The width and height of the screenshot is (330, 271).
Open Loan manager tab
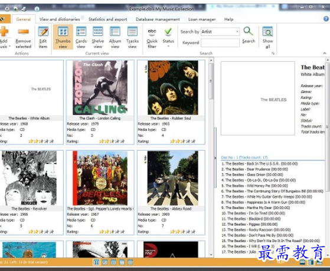(202, 19)
